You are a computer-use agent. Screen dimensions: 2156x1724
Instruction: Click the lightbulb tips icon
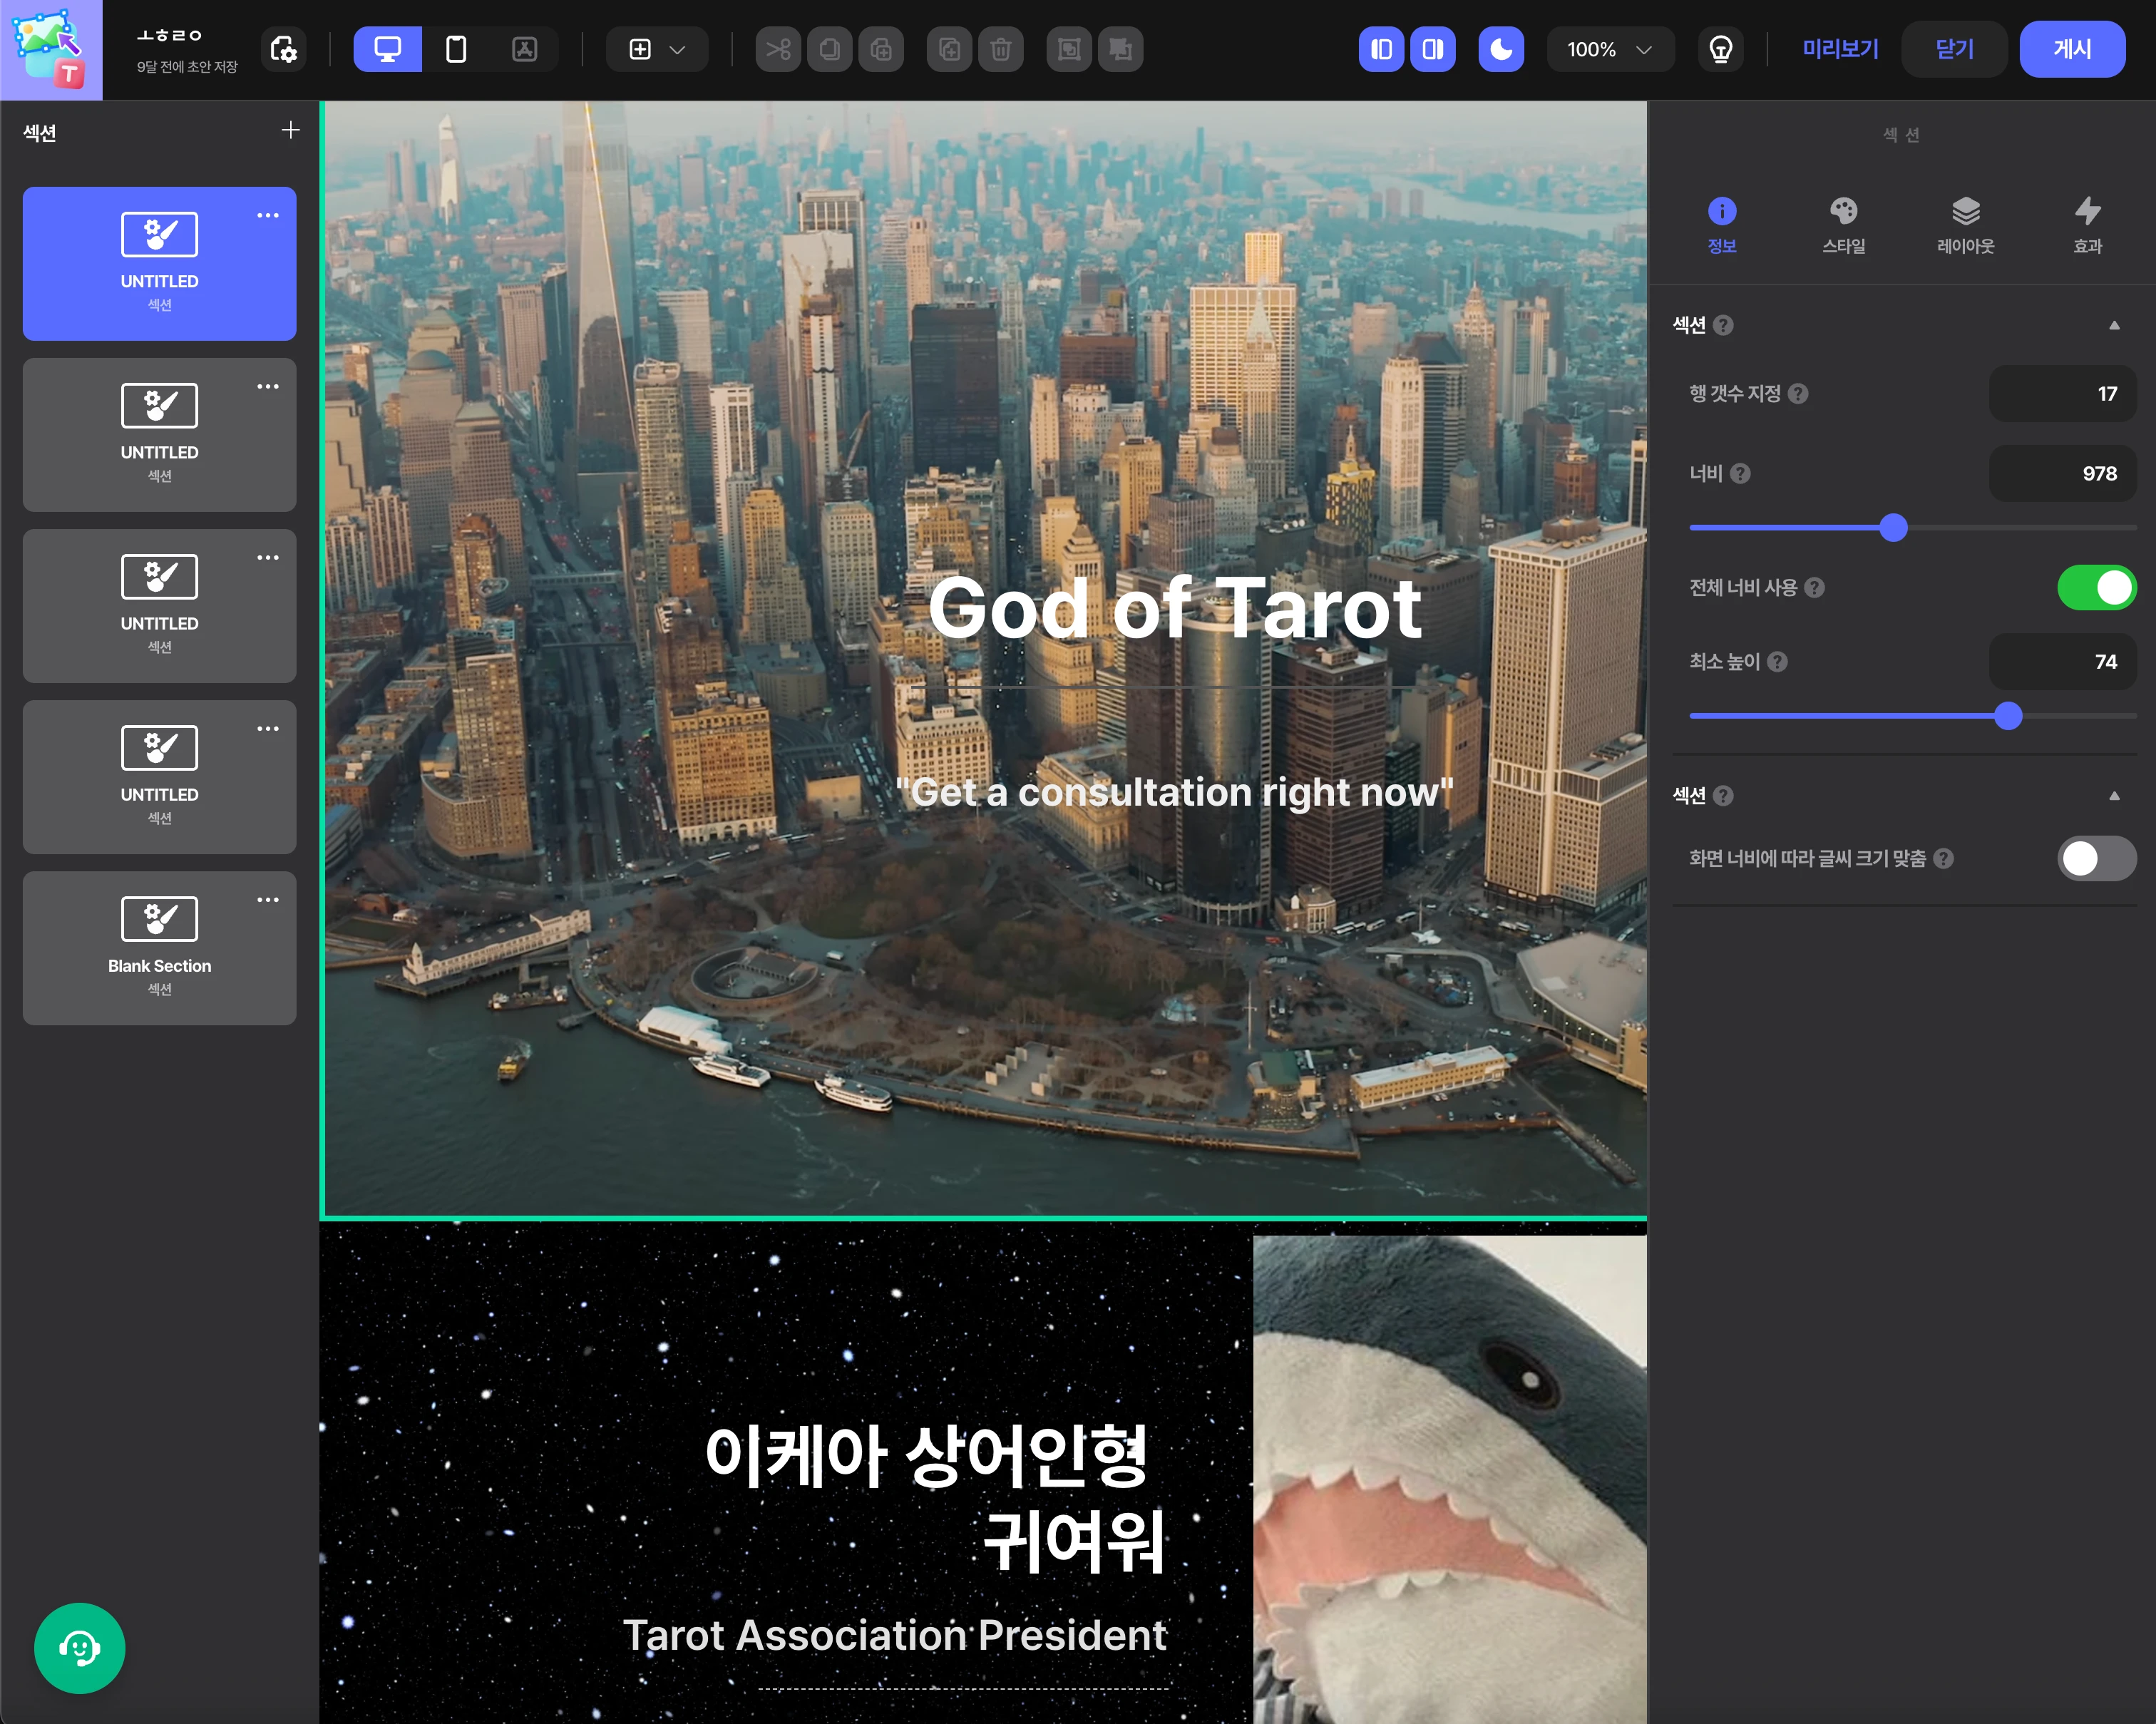(x=1720, y=49)
